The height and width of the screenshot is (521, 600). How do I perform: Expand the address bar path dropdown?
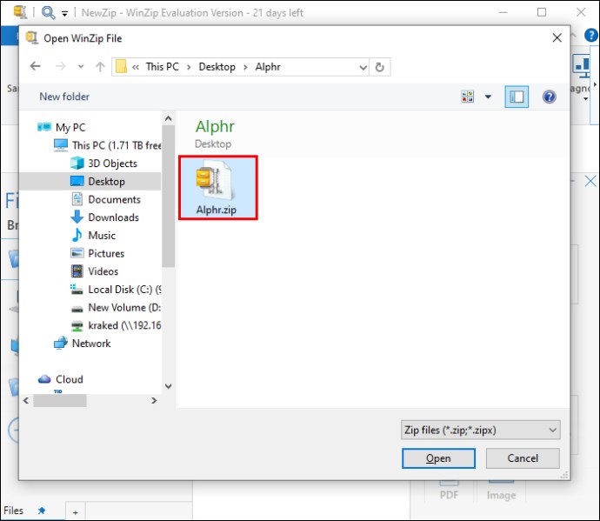coord(363,68)
